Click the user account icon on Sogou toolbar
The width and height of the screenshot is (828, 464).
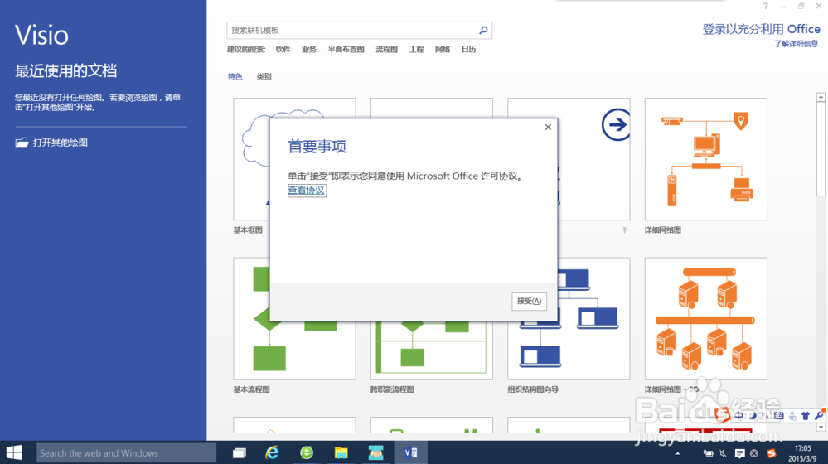pos(792,416)
